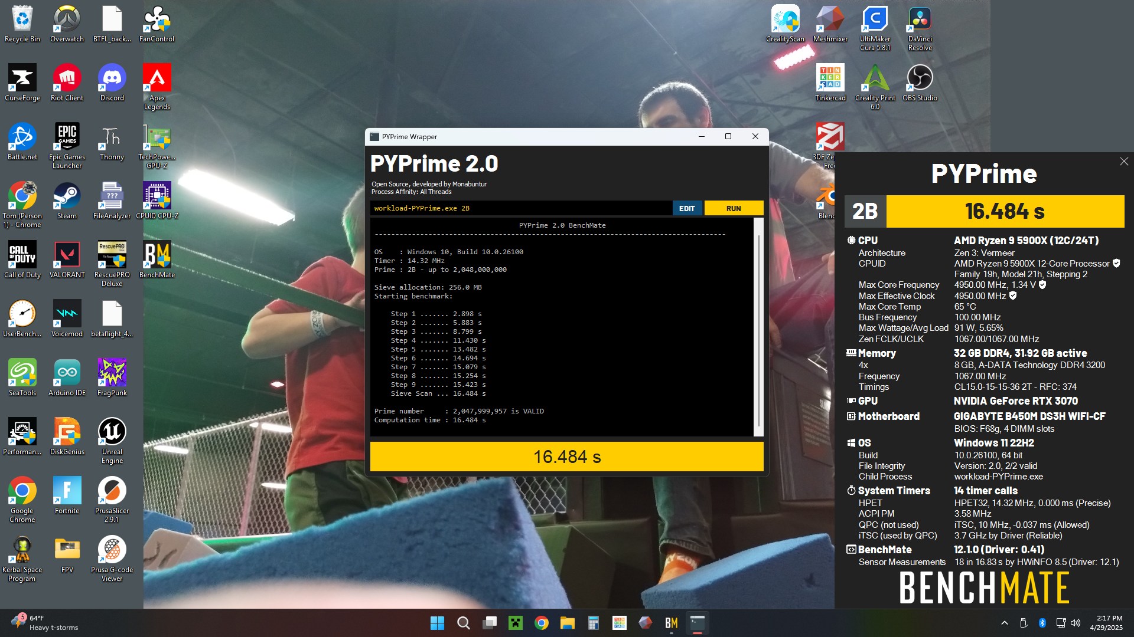
Task: Open the CurseForge desktop shortcut
Action: [x=22, y=83]
